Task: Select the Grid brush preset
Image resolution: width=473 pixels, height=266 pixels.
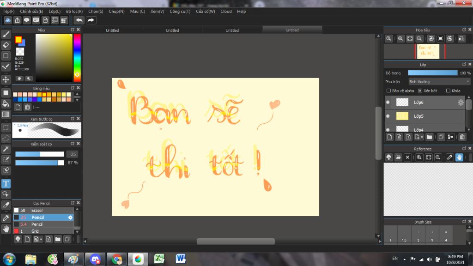Action: [43, 231]
